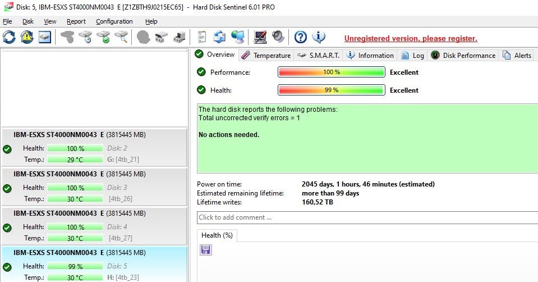The height and width of the screenshot is (282, 538).
Task: Select Disk 5 entry in the disk list
Action: 94,264
